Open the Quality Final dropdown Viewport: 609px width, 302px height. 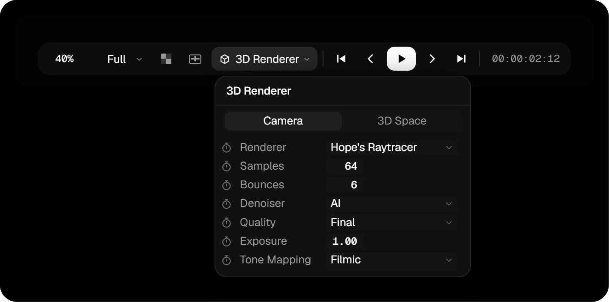pyautogui.click(x=391, y=223)
